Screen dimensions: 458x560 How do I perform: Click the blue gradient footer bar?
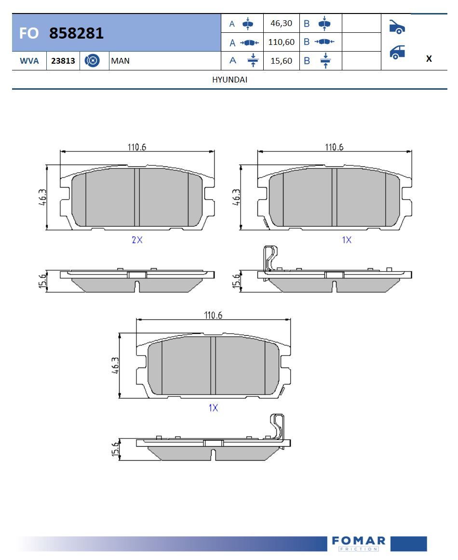click(x=169, y=544)
